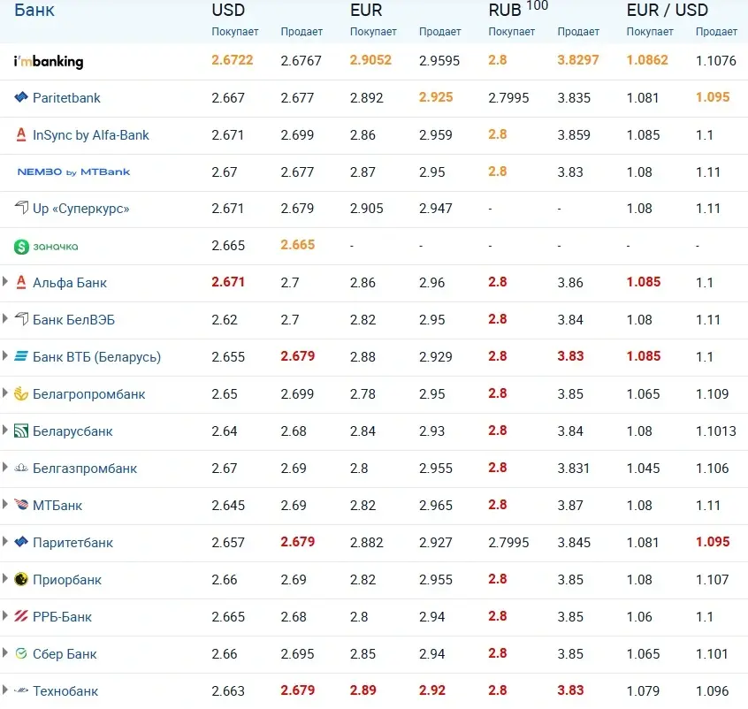Open the Paritetbank link
The image size is (748, 709).
[66, 98]
